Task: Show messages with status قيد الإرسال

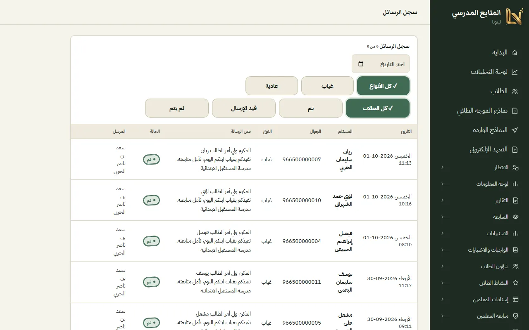Action: (x=244, y=108)
